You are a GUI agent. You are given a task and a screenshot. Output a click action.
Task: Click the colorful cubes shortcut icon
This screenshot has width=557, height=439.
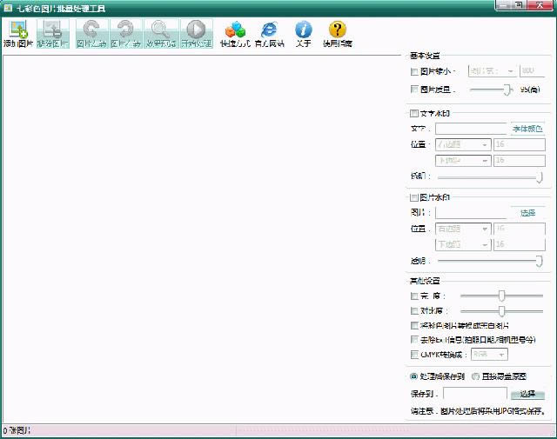[234, 32]
